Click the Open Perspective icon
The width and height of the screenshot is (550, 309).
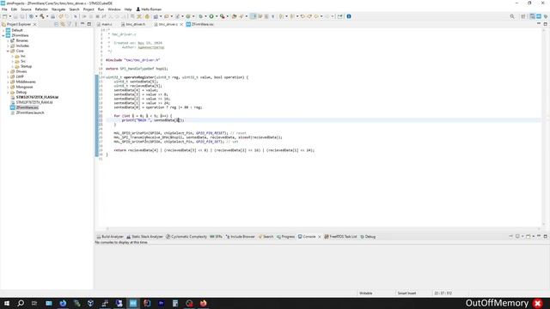click(x=523, y=16)
